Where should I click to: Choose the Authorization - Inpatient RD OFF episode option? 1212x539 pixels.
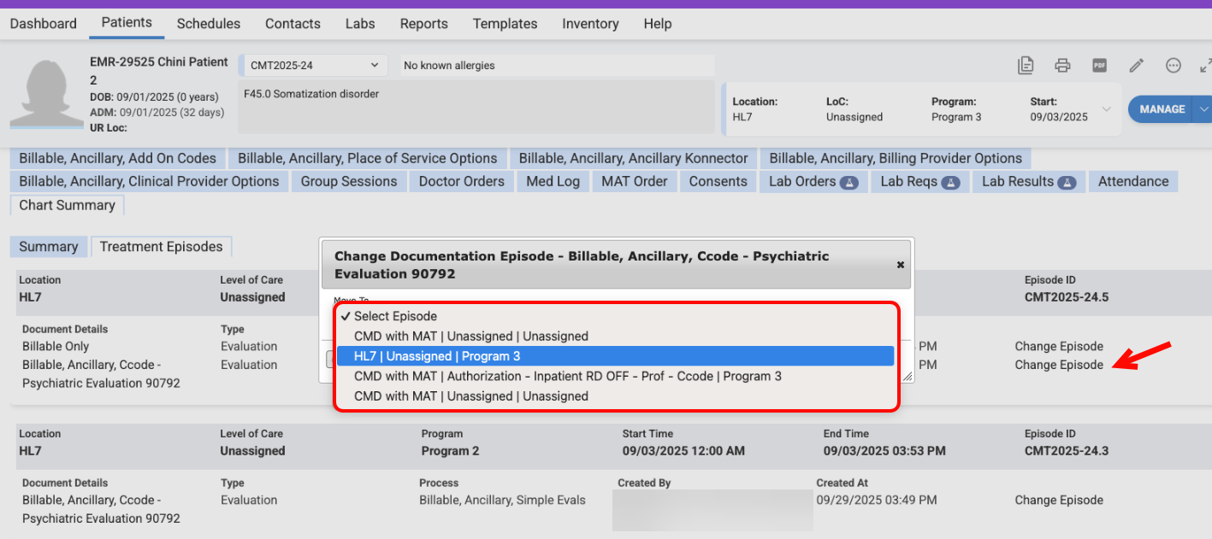tap(567, 376)
